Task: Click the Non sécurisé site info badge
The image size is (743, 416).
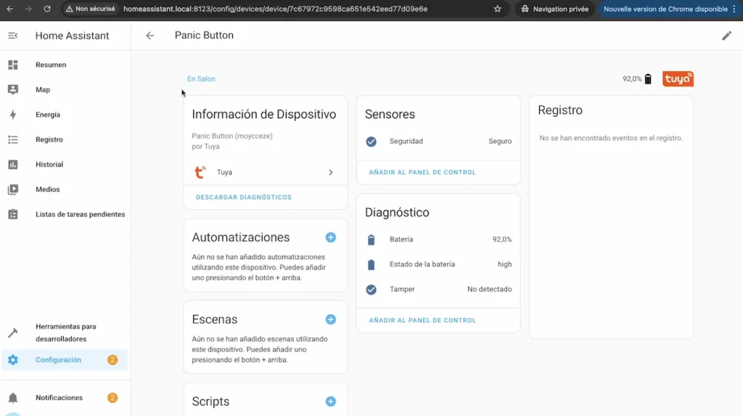Action: pos(90,9)
